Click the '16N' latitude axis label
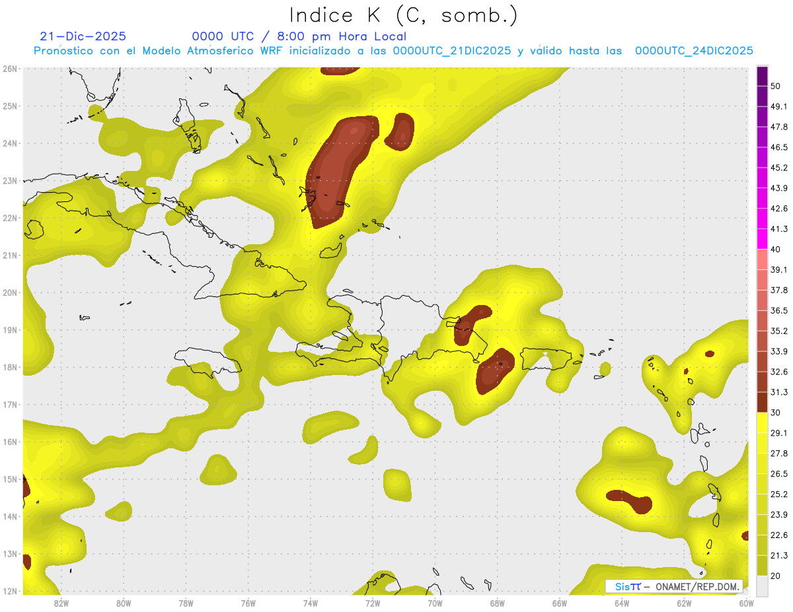The width and height of the screenshot is (793, 612). coord(10,442)
